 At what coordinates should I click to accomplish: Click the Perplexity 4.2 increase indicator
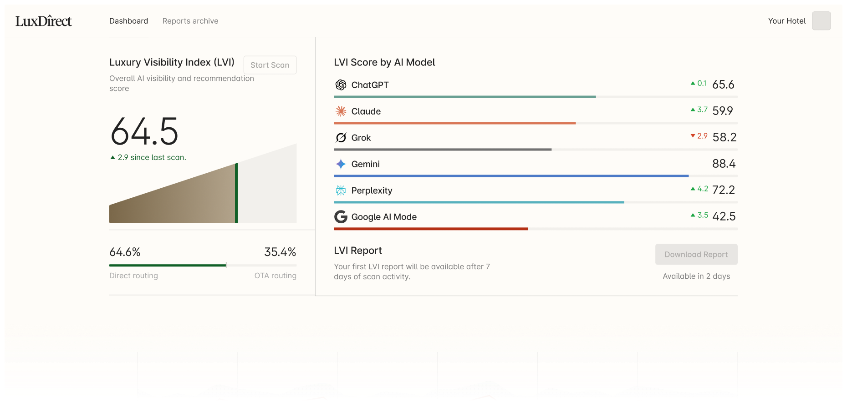tap(699, 189)
